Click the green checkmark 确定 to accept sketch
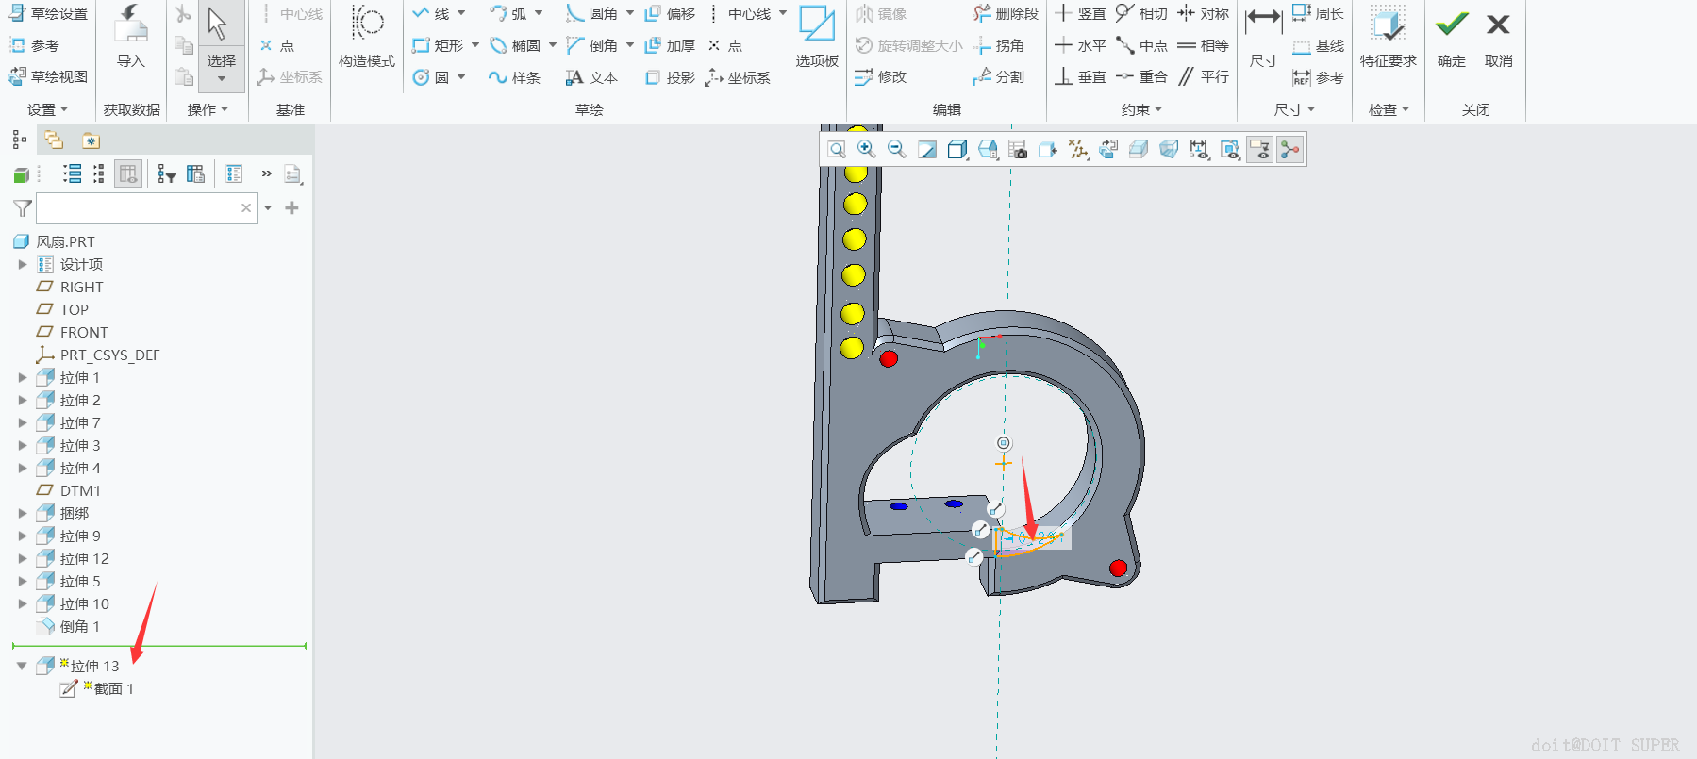The height and width of the screenshot is (759, 1697). pos(1451,38)
